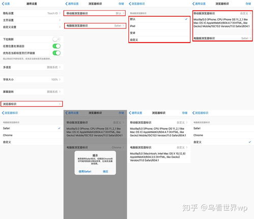The height and width of the screenshot is (219, 254).
Task: Select the Safari option with the checkmark
Action: 32,128
